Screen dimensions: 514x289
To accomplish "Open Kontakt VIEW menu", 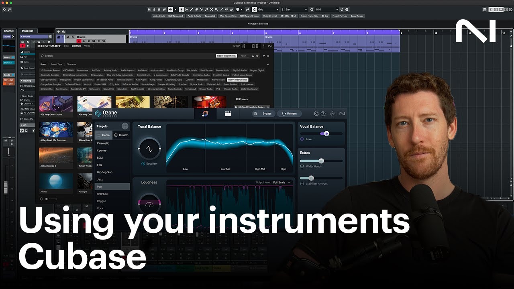I will tap(87, 46).
